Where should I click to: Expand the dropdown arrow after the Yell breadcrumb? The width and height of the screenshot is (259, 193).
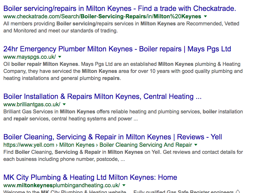pyautogui.click(x=196, y=145)
